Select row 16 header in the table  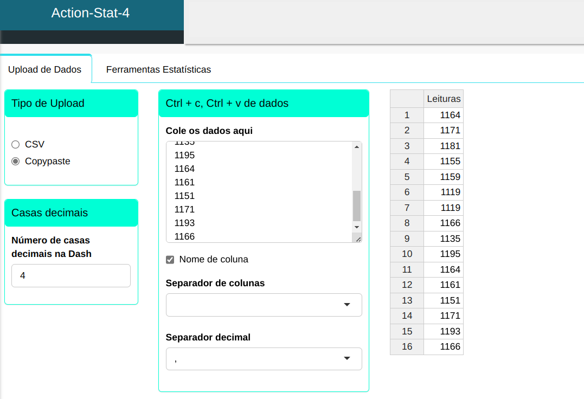pos(407,346)
